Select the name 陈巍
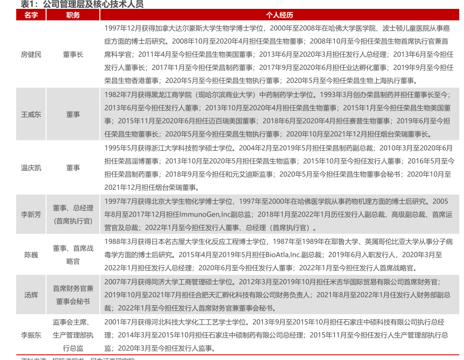Image resolution: width=464 pixels, height=360 pixels. point(31,255)
